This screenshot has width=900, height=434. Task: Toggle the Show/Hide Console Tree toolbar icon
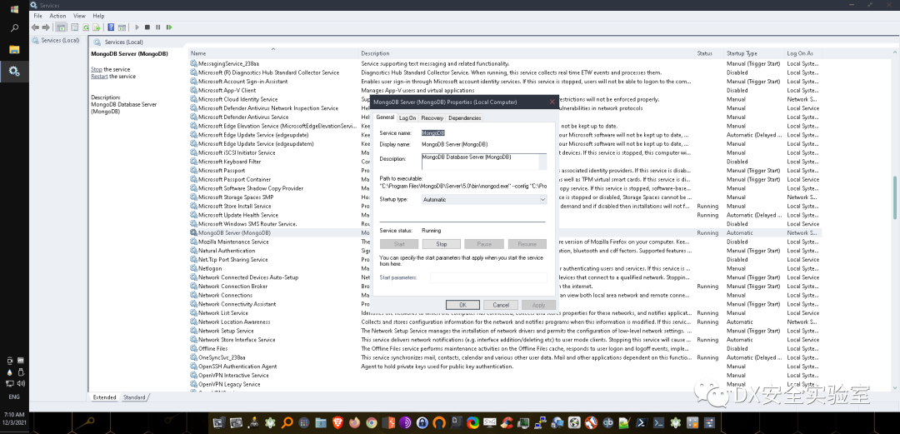tap(61, 27)
